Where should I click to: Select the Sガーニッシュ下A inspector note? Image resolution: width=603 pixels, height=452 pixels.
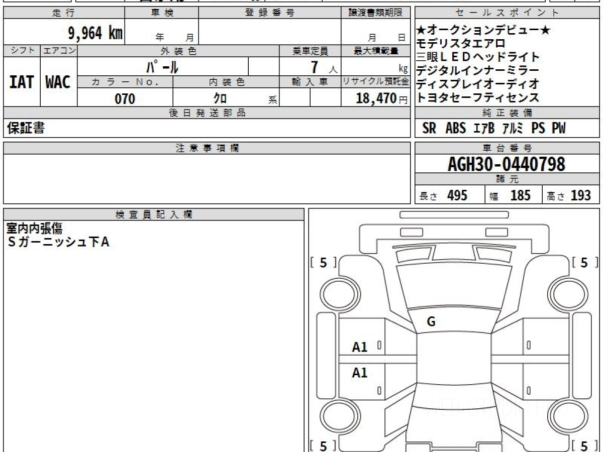tap(58, 242)
